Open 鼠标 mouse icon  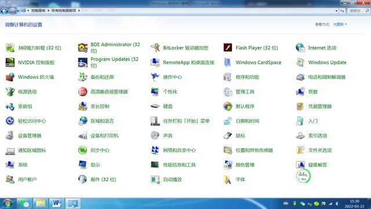(x=228, y=135)
